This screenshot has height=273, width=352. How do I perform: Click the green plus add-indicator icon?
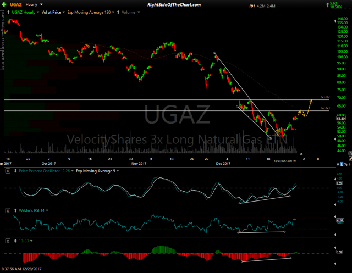pyautogui.click(x=4, y=4)
